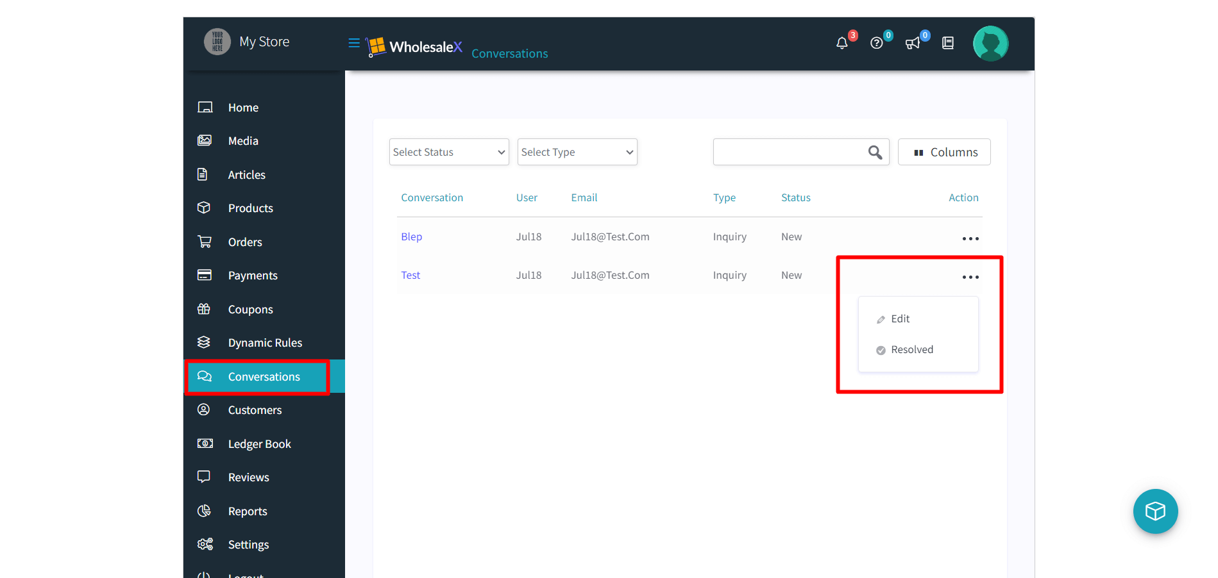Viewport: 1218px width, 578px height.
Task: Click the Type column header
Action: coord(724,197)
